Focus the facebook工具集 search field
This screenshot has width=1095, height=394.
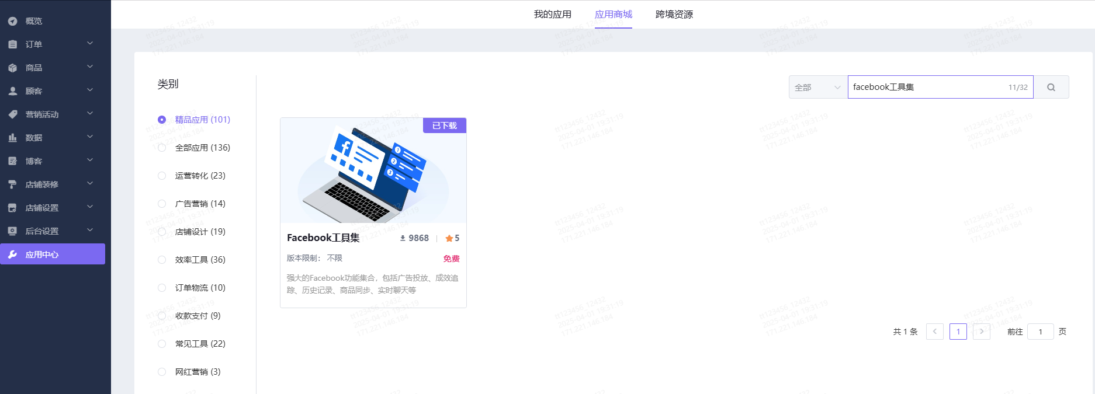[x=941, y=87]
